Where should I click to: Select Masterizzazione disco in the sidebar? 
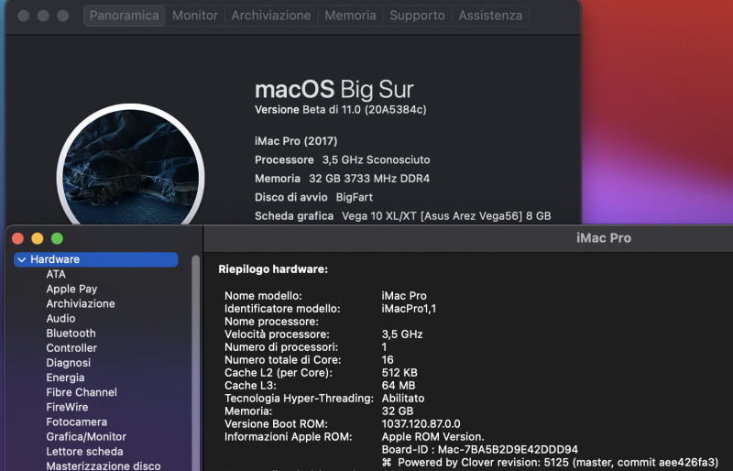pyautogui.click(x=104, y=466)
